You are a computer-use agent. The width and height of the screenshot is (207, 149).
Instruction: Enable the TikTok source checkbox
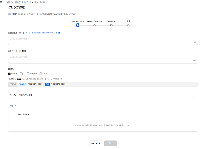coord(41,74)
